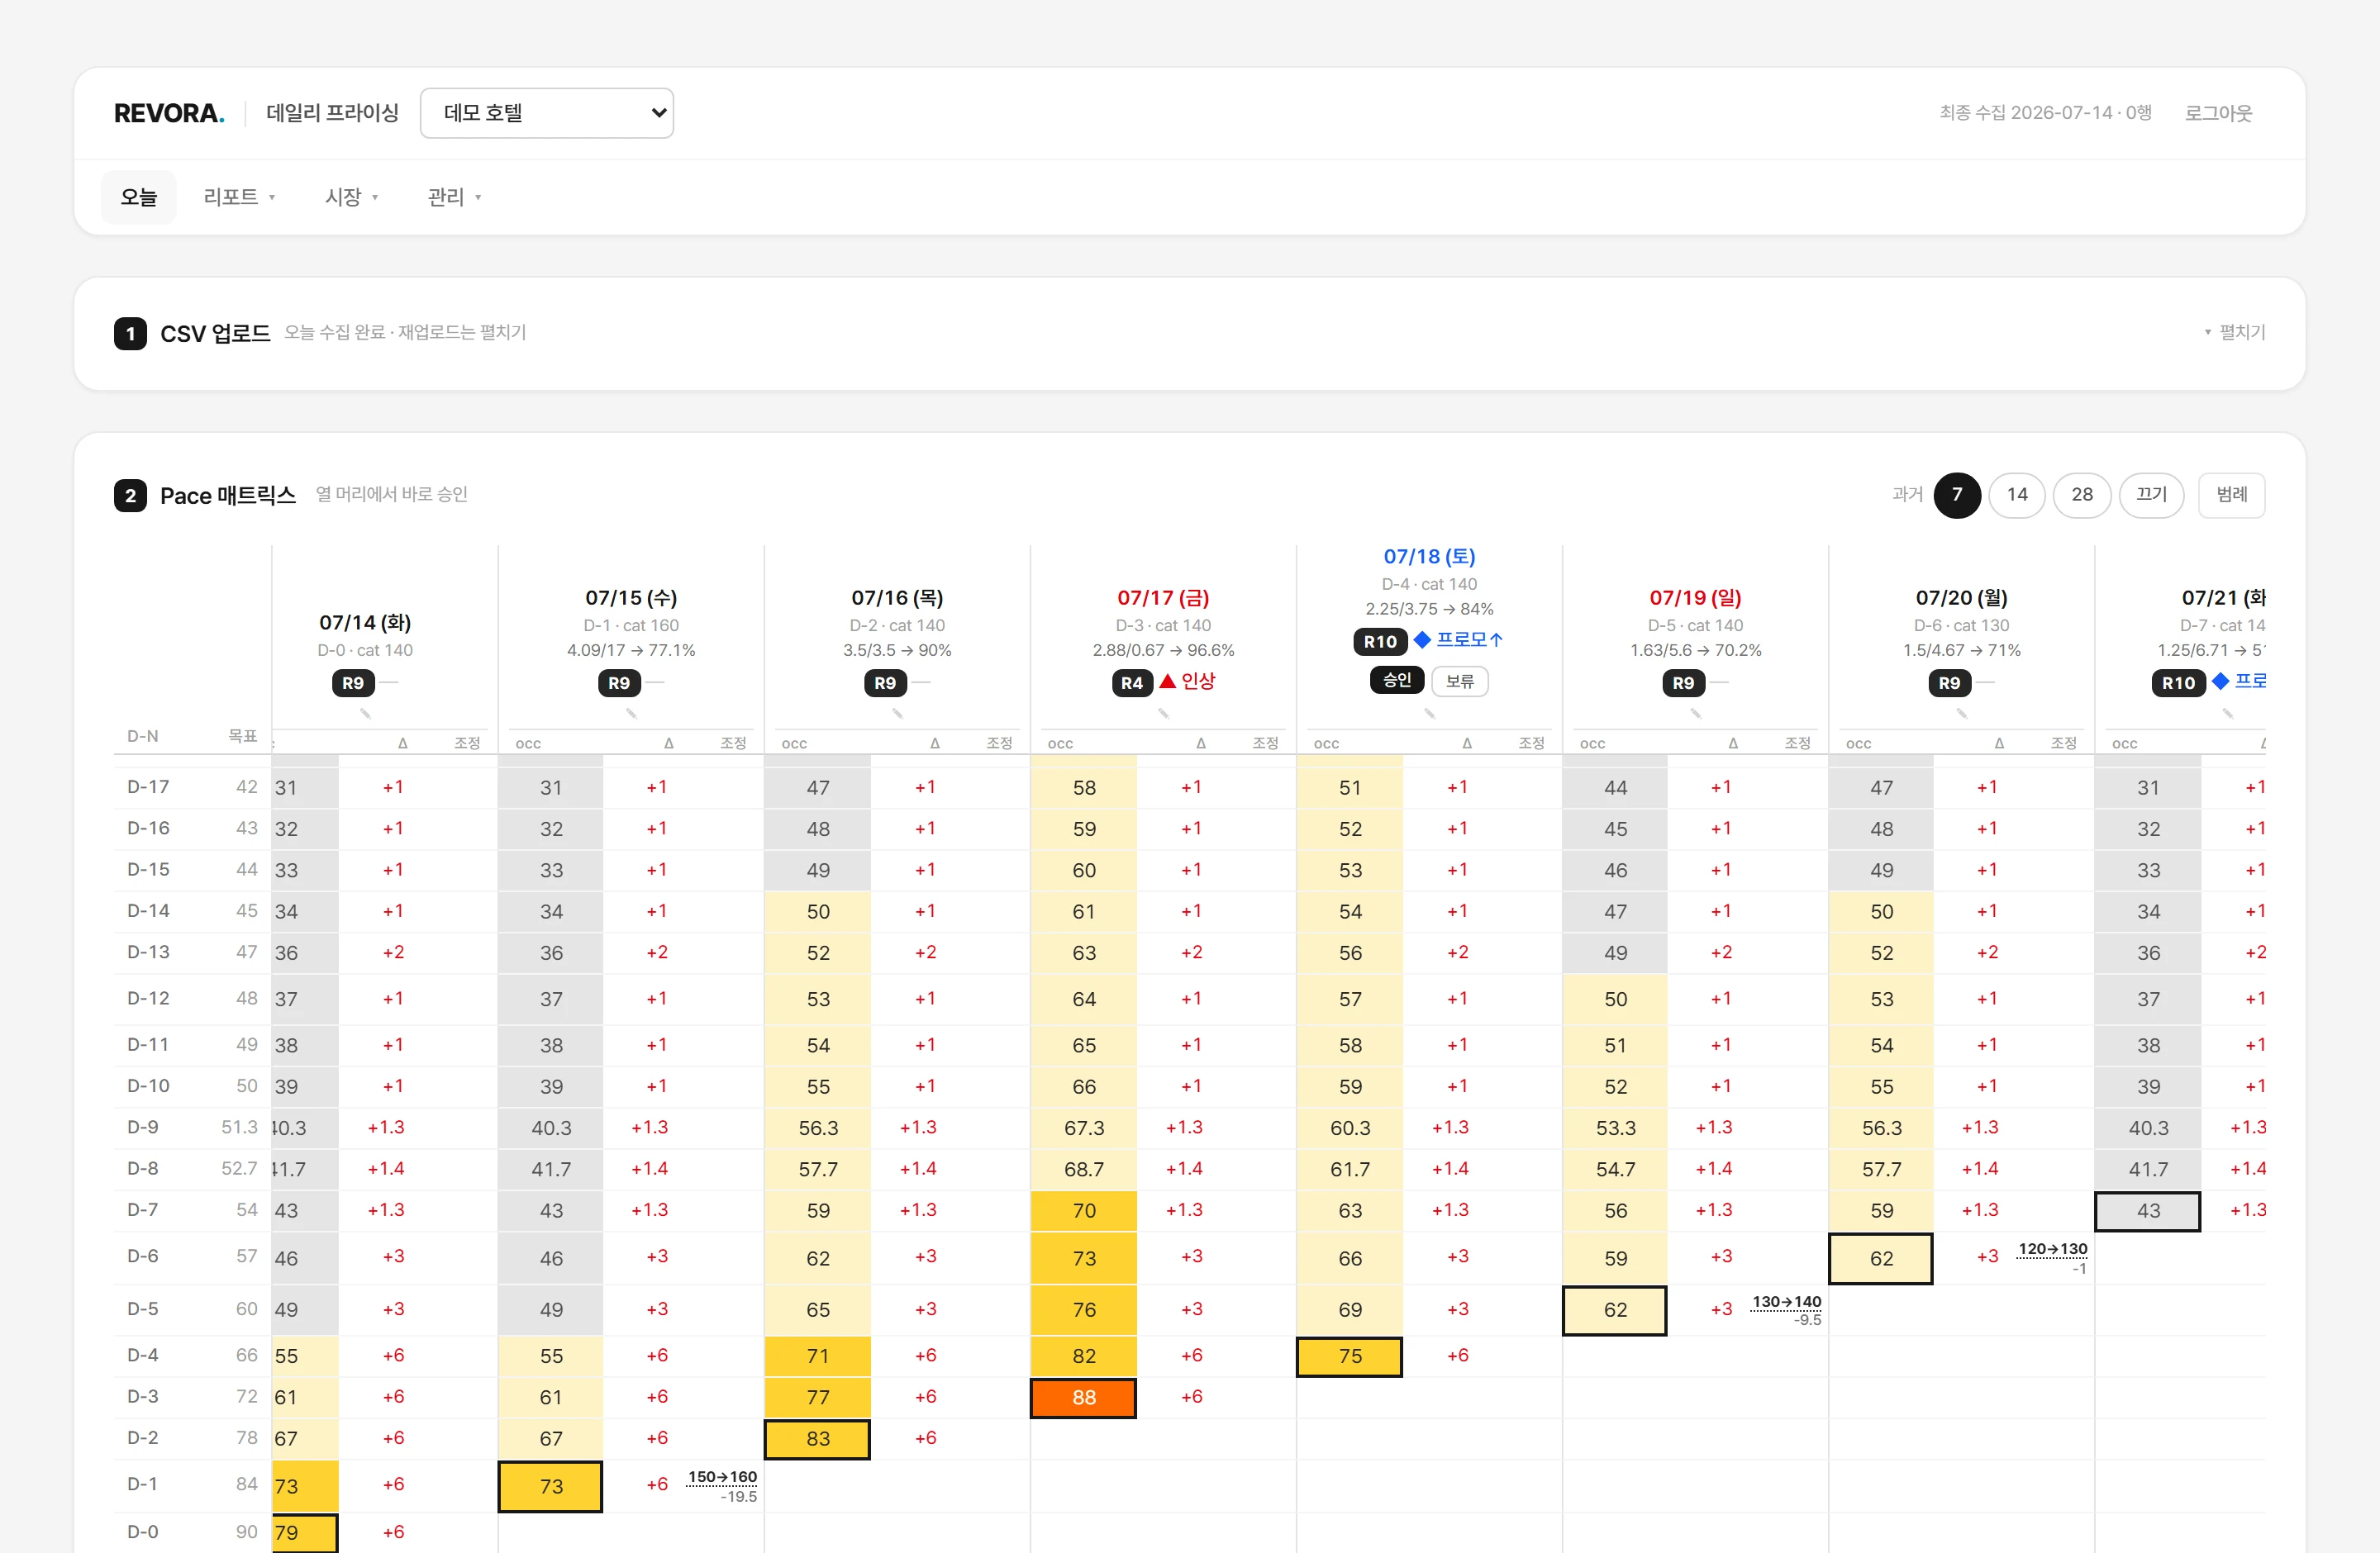Image resolution: width=2380 pixels, height=1553 pixels.
Task: Click the pencil edit icon under 07/19 (일)
Action: coord(1695,714)
